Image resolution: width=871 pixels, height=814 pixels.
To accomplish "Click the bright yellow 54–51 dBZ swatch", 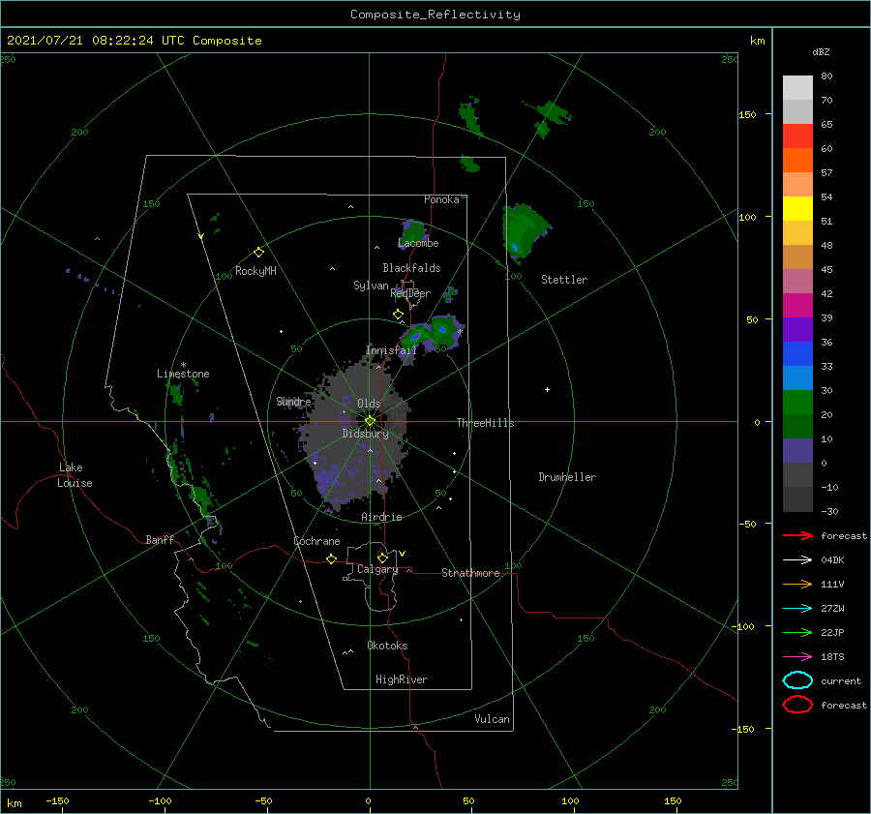I will pyautogui.click(x=797, y=209).
